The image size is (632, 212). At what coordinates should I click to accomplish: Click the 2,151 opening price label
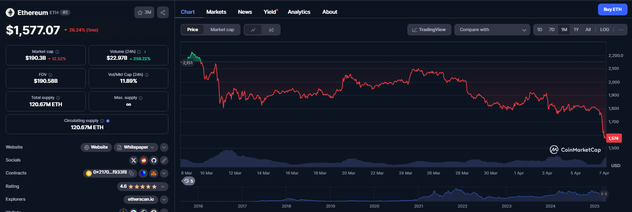coord(187,63)
